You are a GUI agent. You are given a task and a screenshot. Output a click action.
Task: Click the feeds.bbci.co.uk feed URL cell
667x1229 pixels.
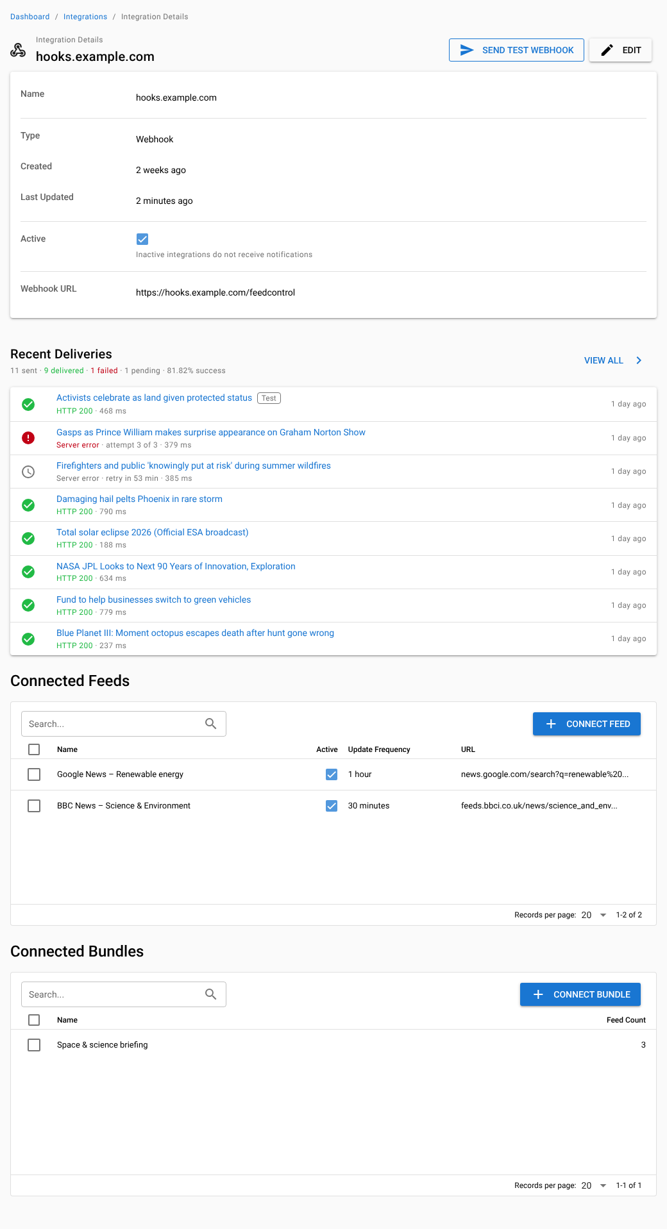click(539, 806)
